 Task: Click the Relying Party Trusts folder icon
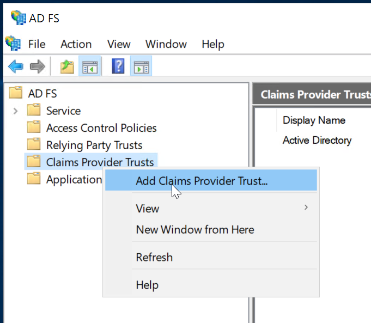34,144
